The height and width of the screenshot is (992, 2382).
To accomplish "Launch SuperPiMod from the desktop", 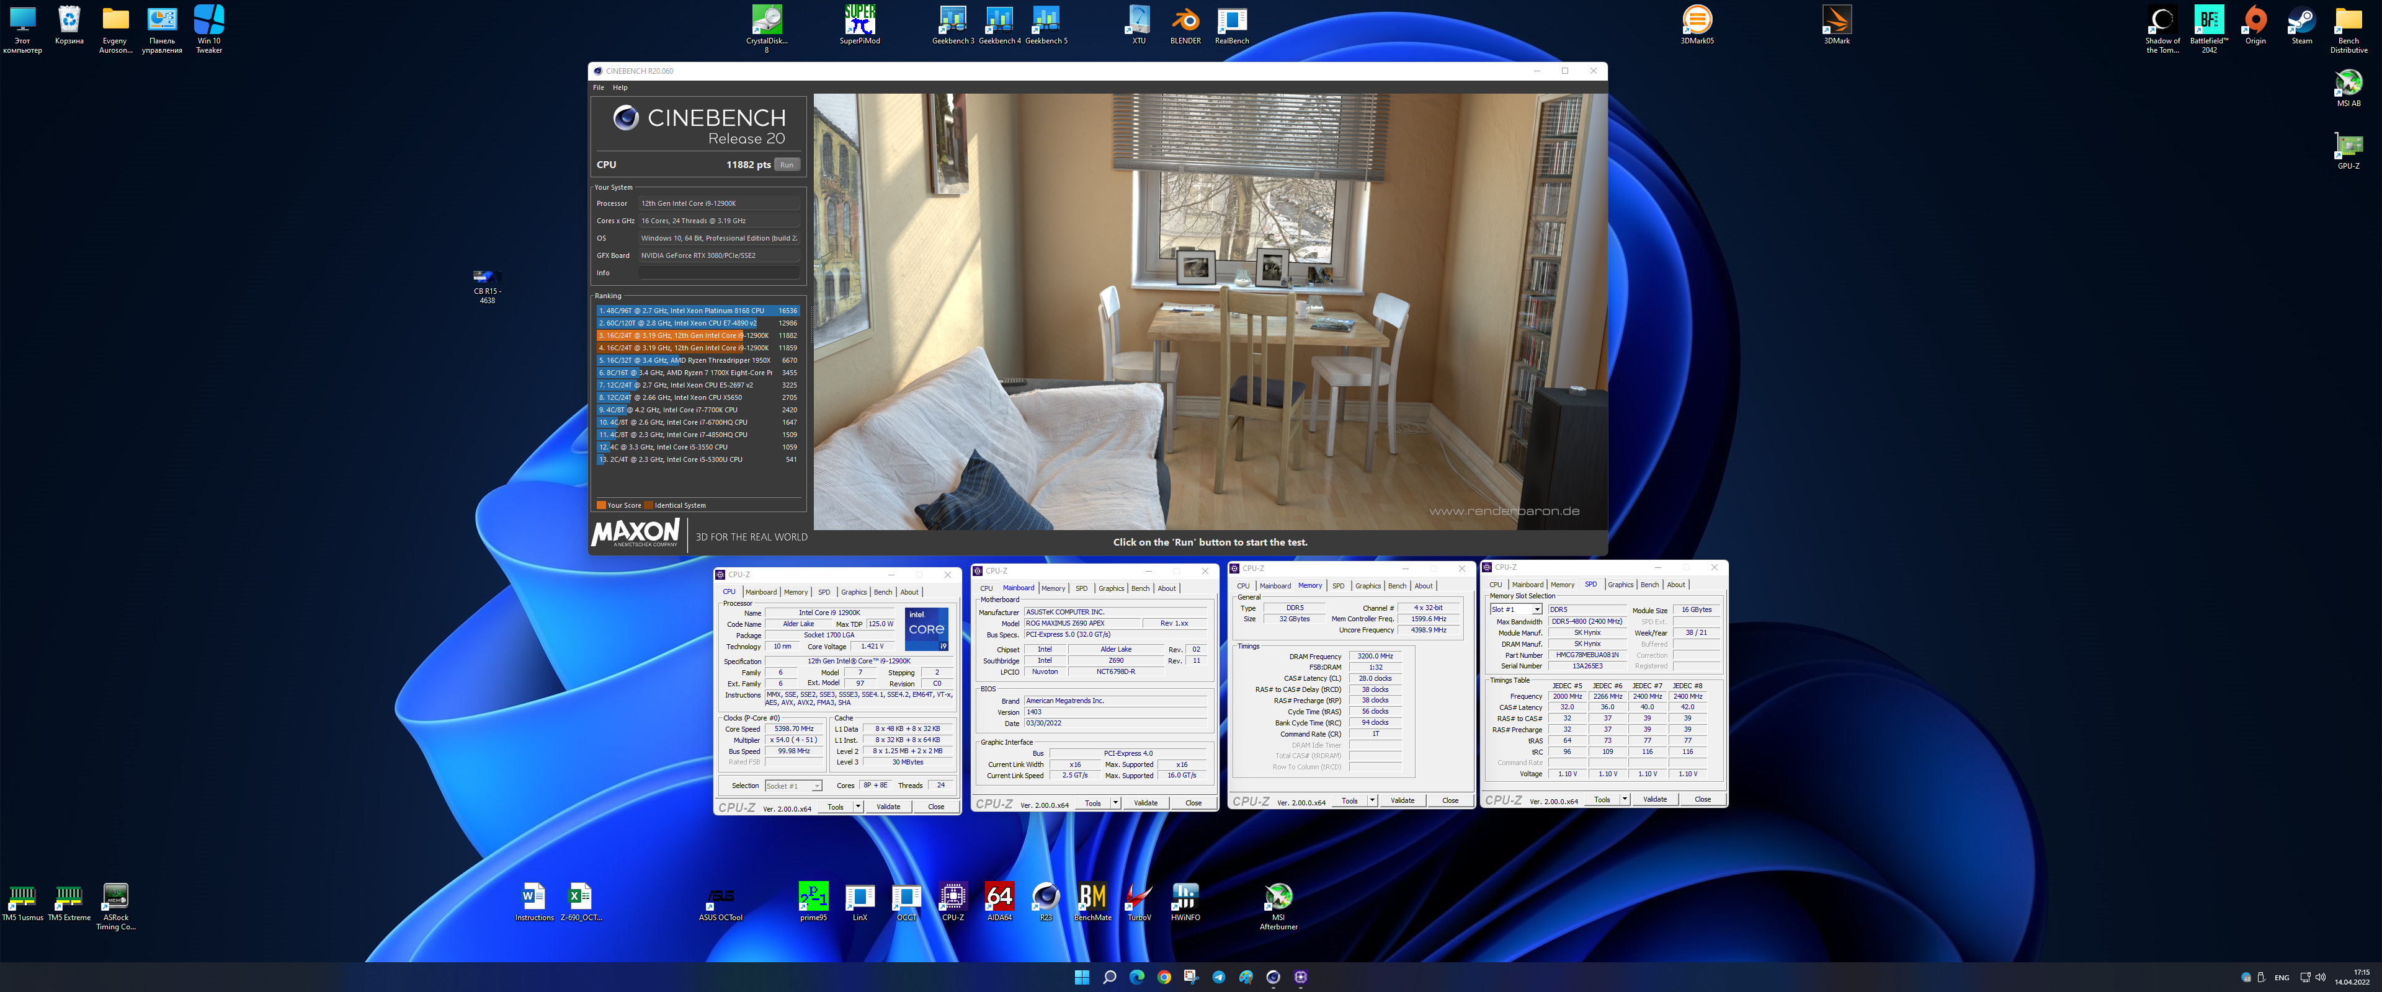I will pyautogui.click(x=859, y=25).
